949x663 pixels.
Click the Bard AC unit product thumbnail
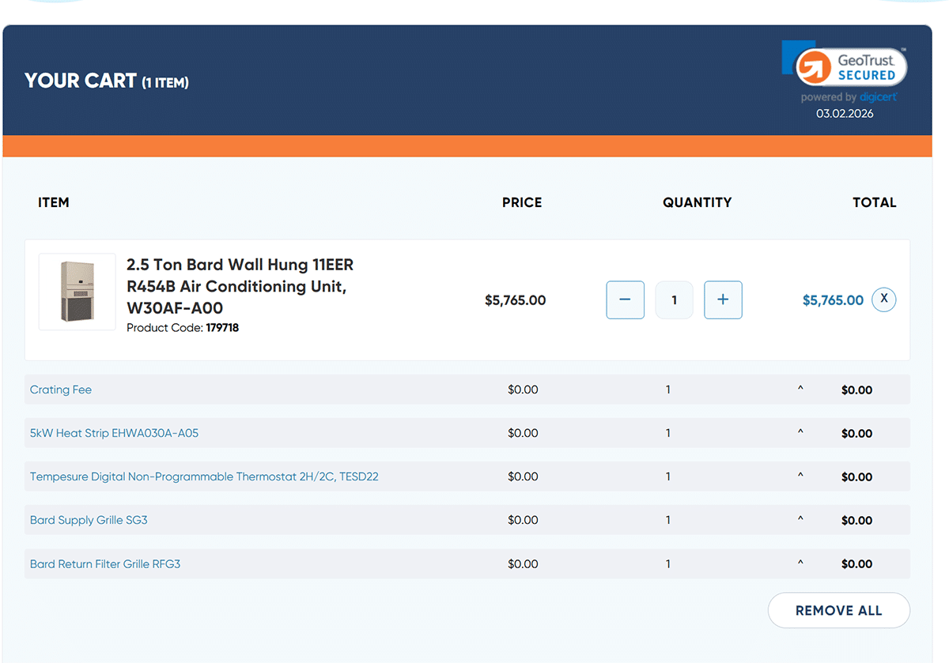[77, 292]
